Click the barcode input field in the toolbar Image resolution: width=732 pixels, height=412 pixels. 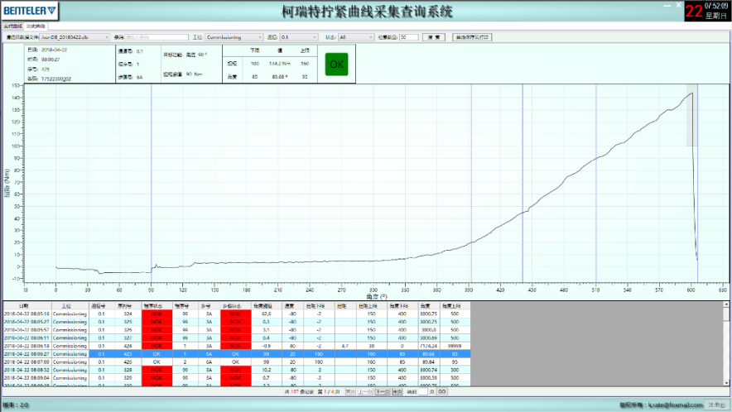(157, 37)
